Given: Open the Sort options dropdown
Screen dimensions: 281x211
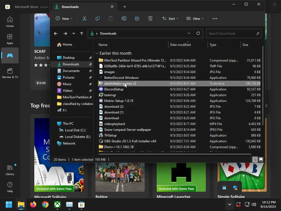Looking at the screenshot, I should pyautogui.click(x=170, y=18).
